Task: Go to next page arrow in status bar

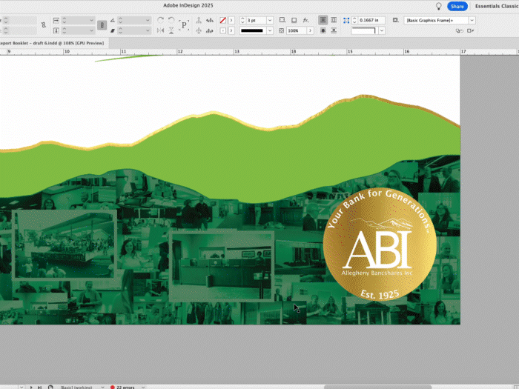Action: (31, 387)
